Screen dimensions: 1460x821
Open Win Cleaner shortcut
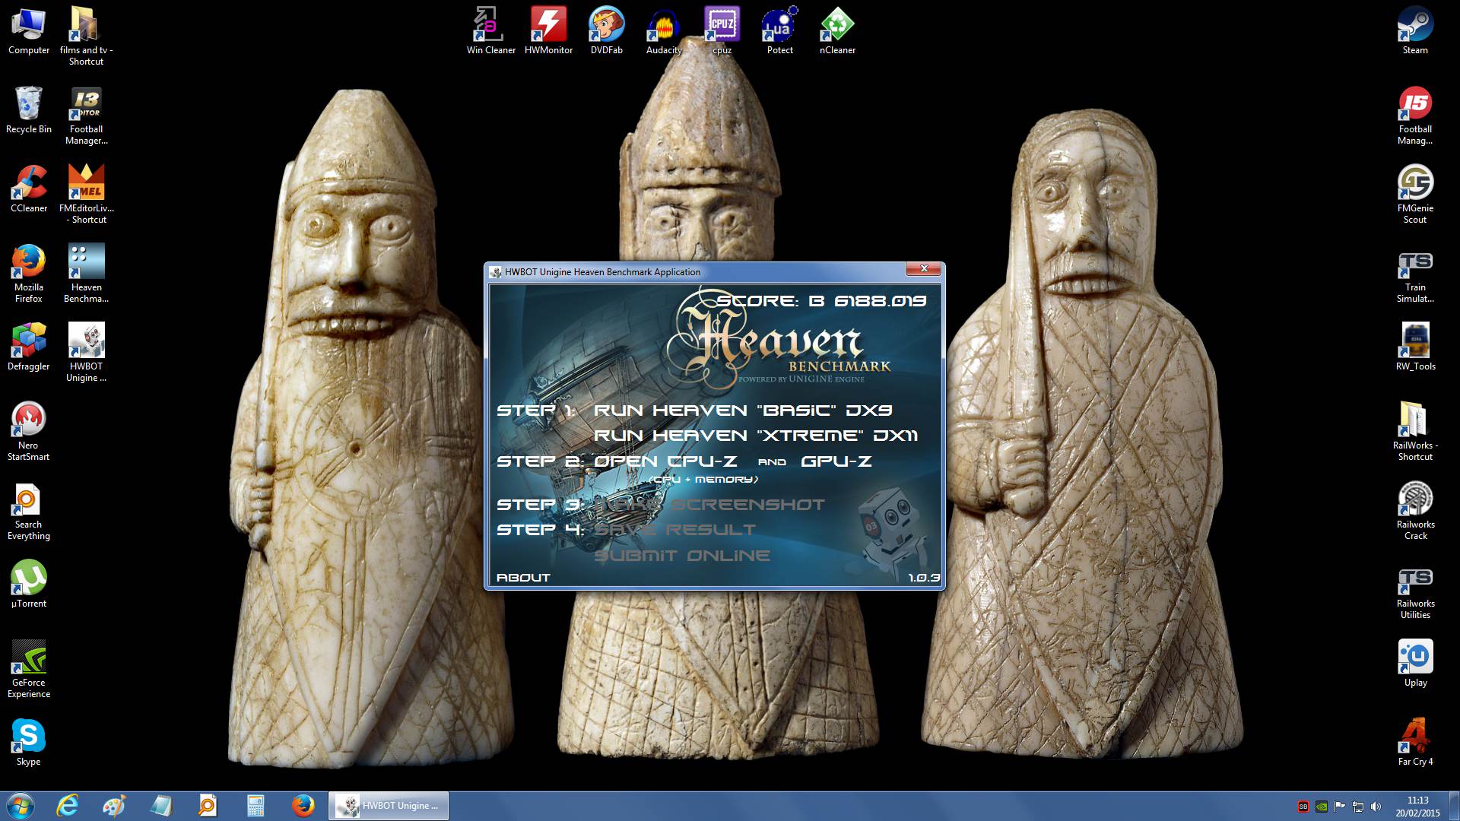click(x=490, y=30)
